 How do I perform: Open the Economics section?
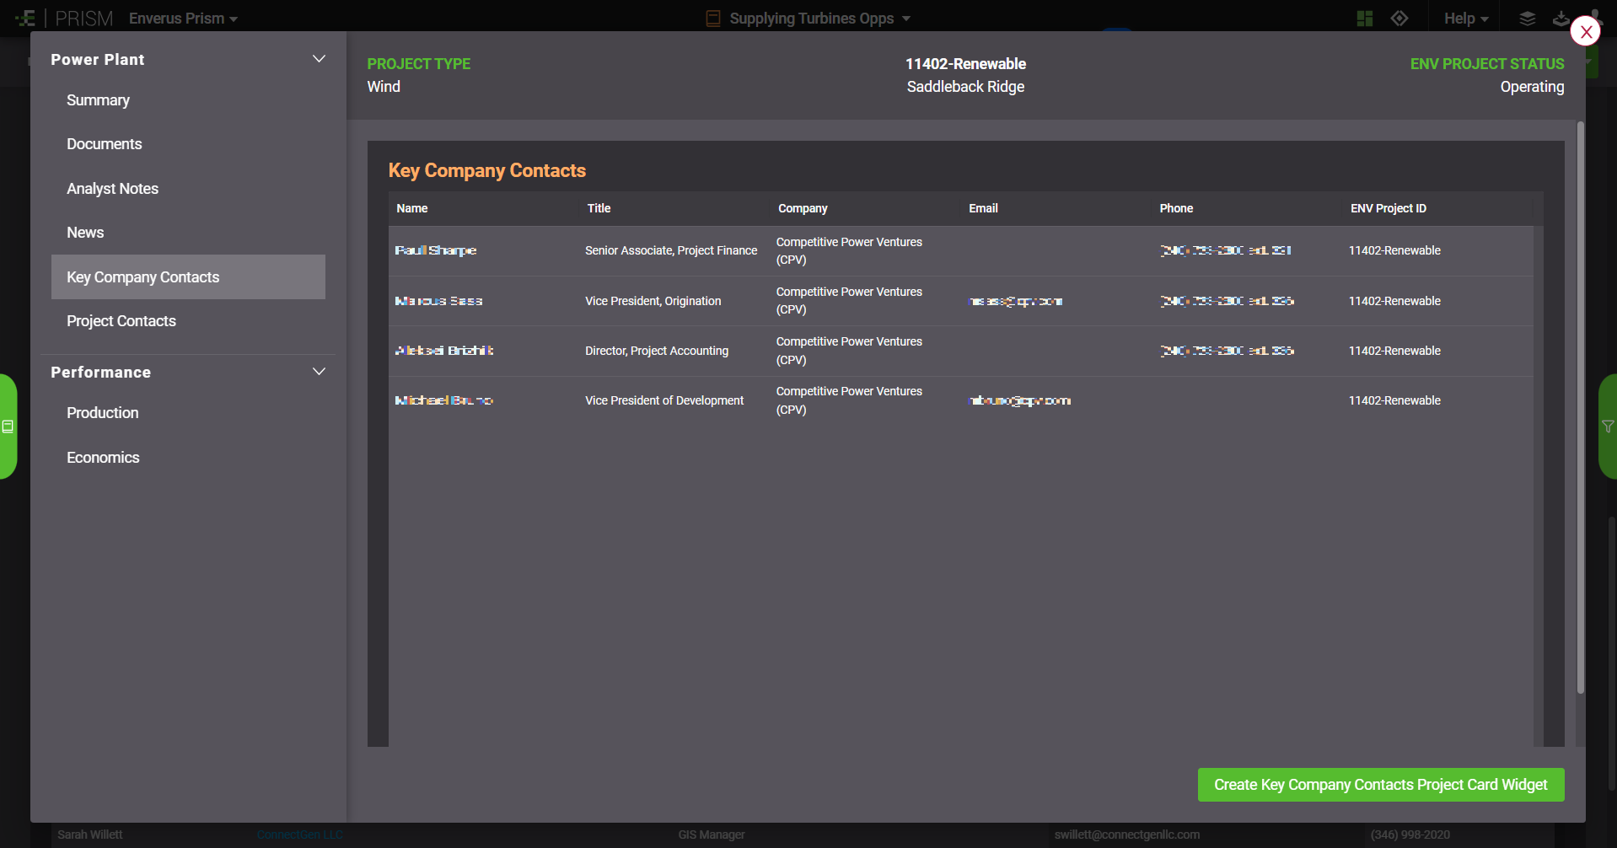[103, 458]
